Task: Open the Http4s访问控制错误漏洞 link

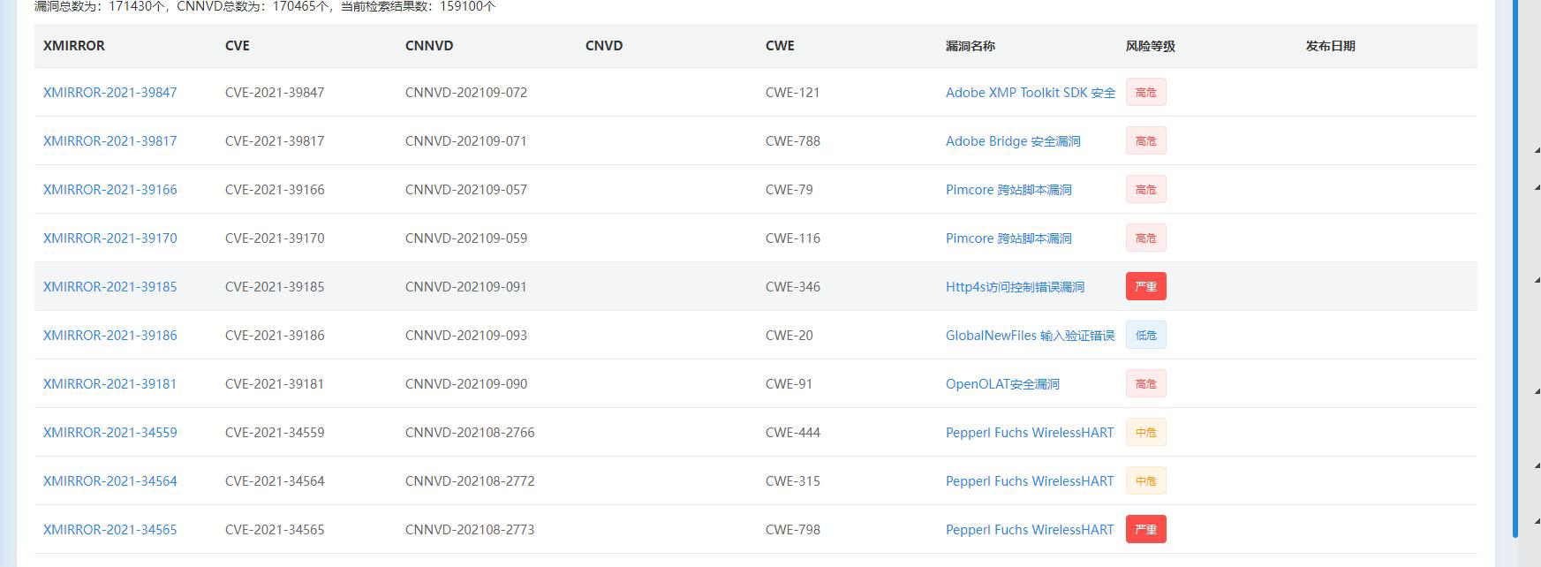Action: click(1015, 287)
